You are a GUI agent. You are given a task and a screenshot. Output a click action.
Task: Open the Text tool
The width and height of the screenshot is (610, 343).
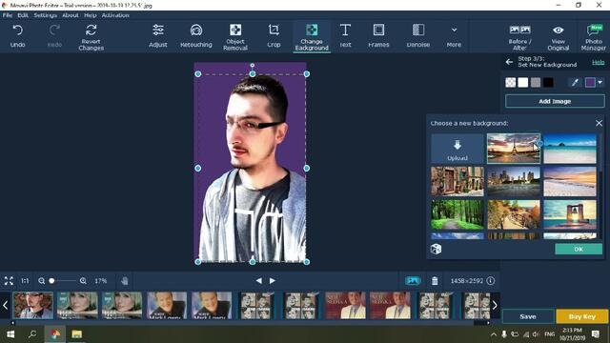(x=345, y=36)
